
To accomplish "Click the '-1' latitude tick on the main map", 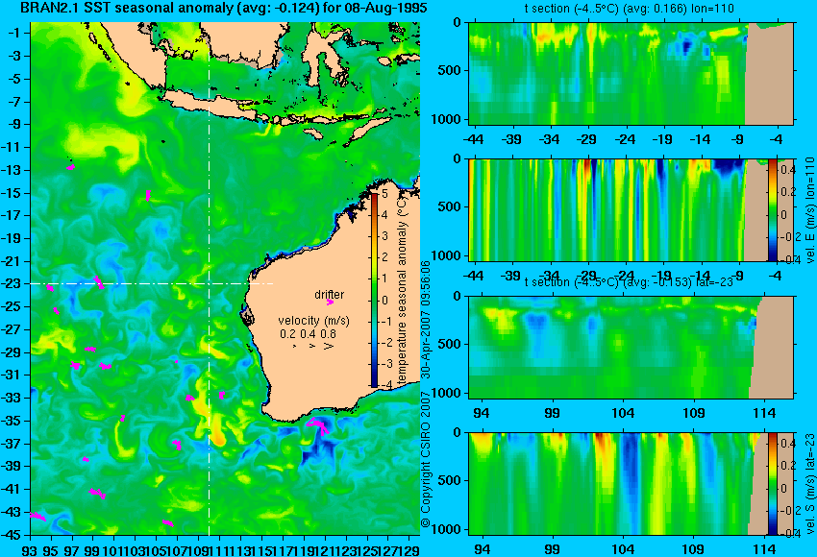I will 15,33.
